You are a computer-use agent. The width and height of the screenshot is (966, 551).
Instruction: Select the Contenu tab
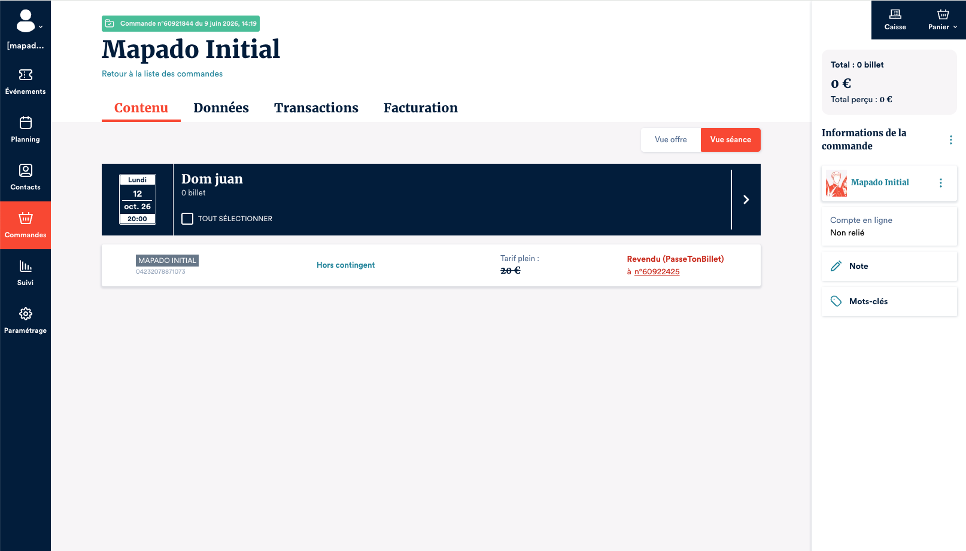141,108
